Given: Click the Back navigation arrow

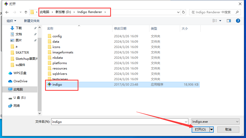Looking at the screenshot, I should (x=7, y=12).
